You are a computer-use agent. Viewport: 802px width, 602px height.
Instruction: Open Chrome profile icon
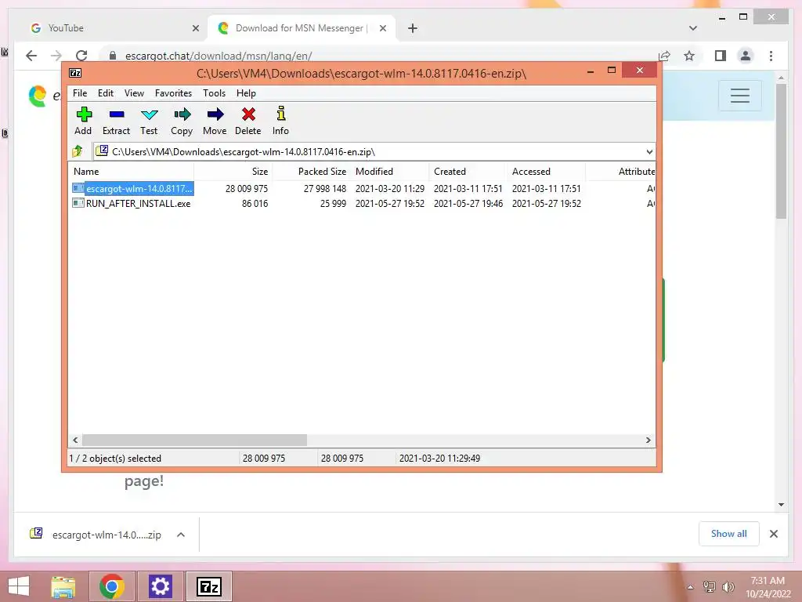click(x=746, y=56)
